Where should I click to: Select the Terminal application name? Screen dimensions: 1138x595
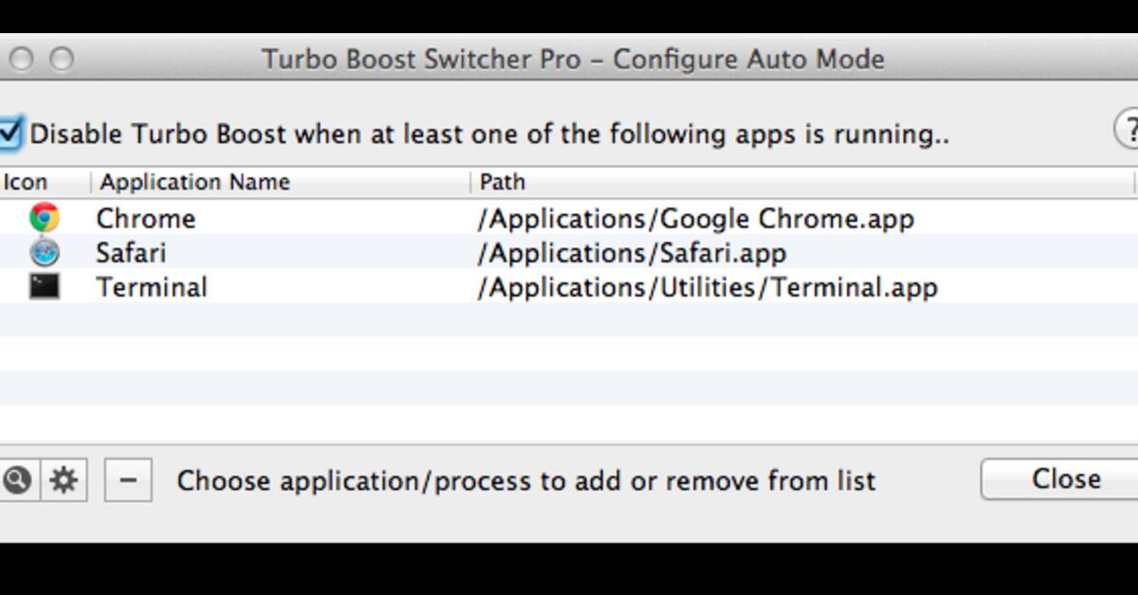152,287
